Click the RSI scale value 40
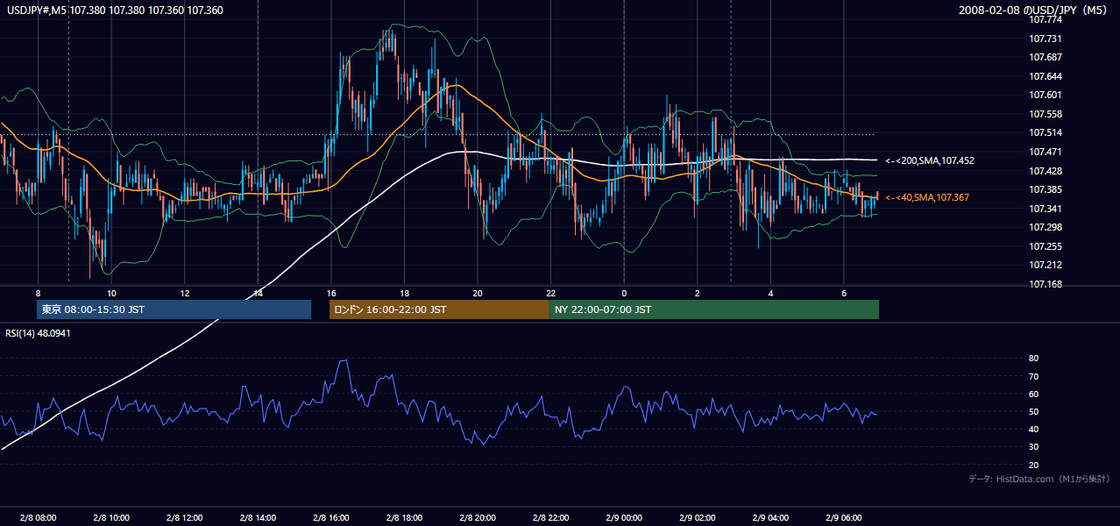1120x526 pixels. (x=1034, y=430)
